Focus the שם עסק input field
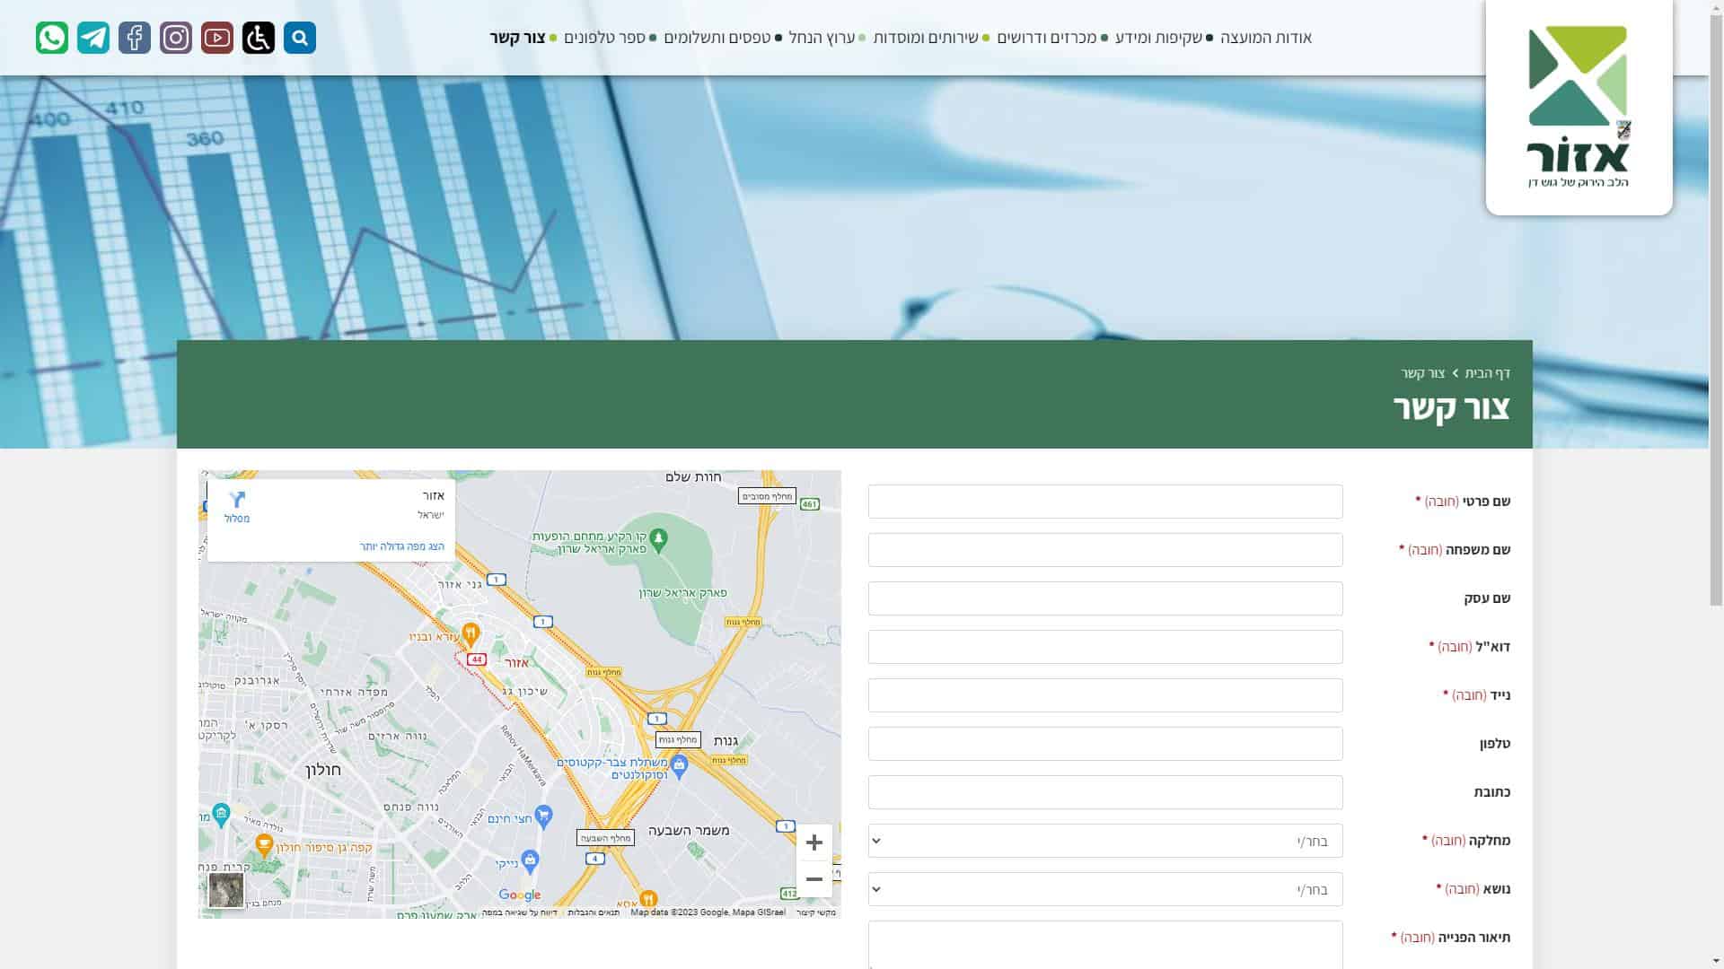This screenshot has height=969, width=1724. click(1105, 598)
